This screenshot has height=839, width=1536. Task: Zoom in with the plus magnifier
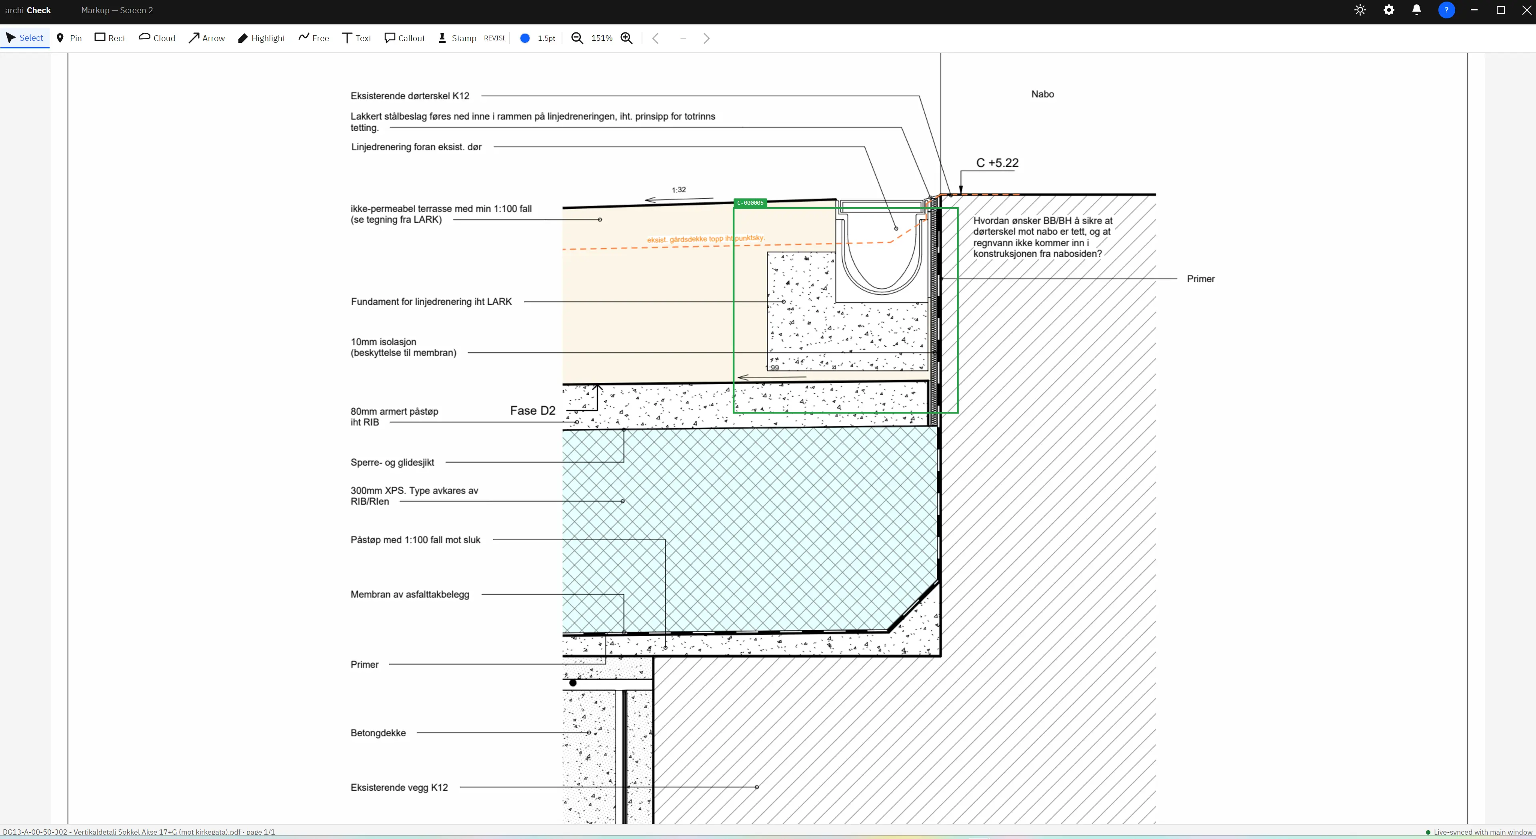click(627, 38)
